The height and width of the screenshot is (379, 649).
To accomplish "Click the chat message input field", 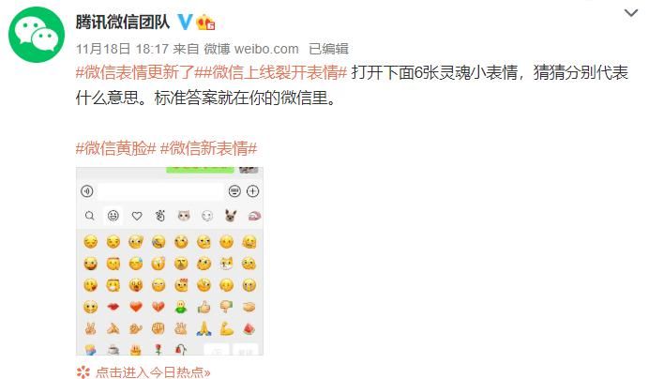I will (x=160, y=191).
